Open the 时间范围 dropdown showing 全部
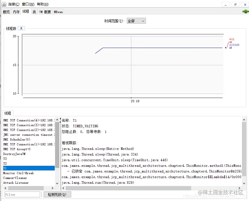The height and width of the screenshot is (201, 249). 136,21
